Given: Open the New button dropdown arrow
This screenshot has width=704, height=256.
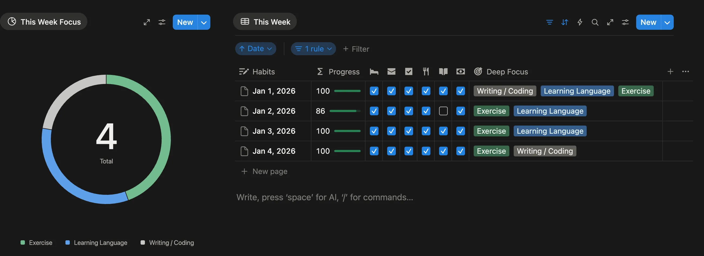Looking at the screenshot, I should (x=668, y=22).
